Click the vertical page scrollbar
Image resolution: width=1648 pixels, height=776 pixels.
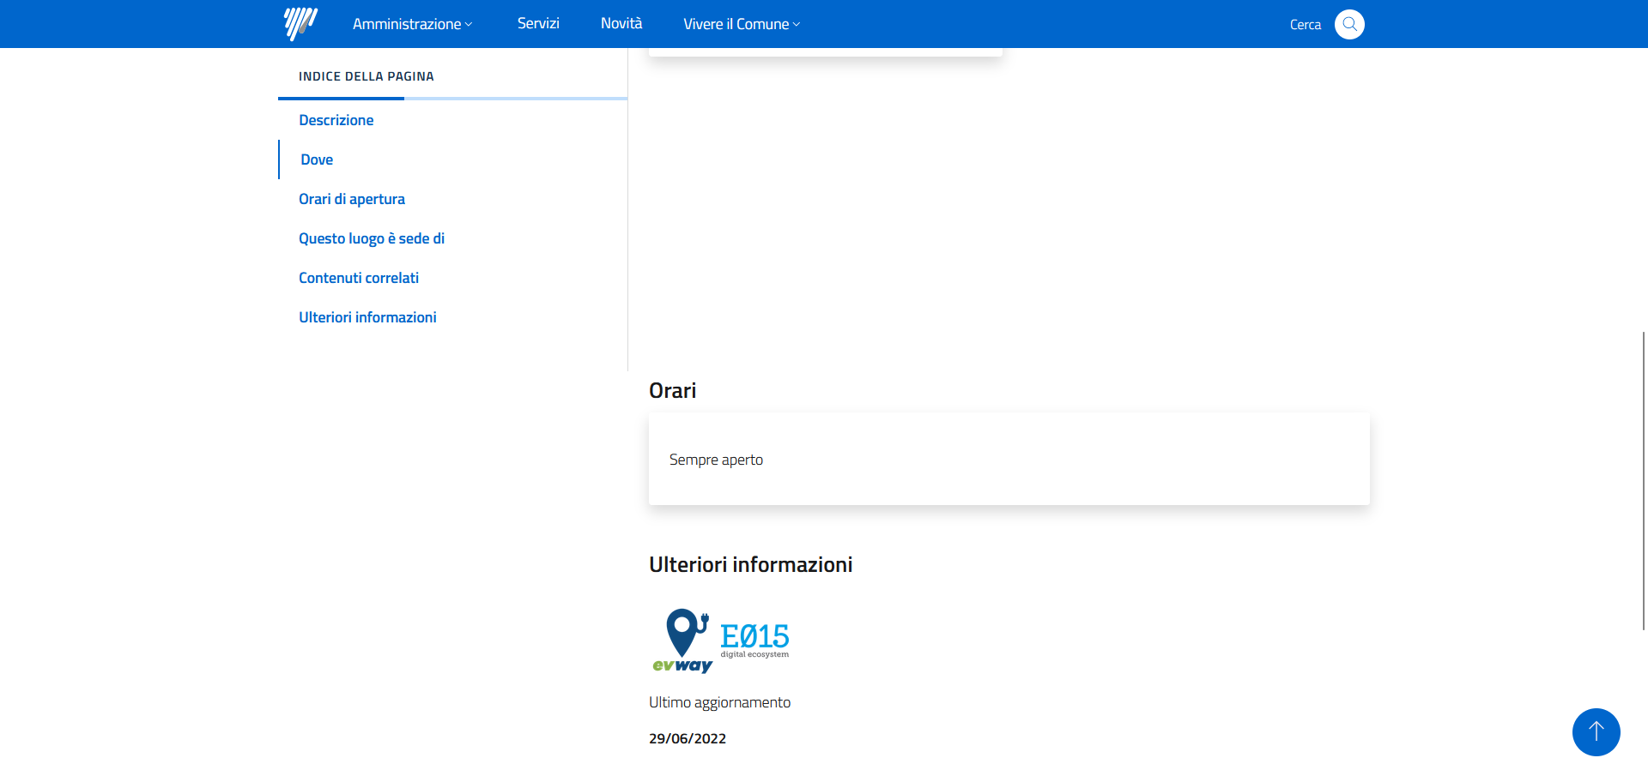1643,480
